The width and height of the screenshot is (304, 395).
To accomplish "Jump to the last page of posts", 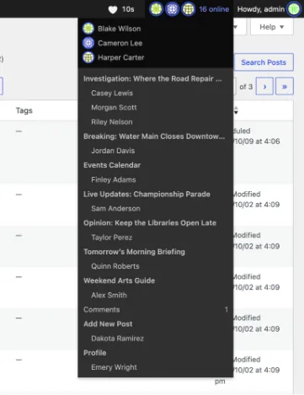I will coord(285,87).
